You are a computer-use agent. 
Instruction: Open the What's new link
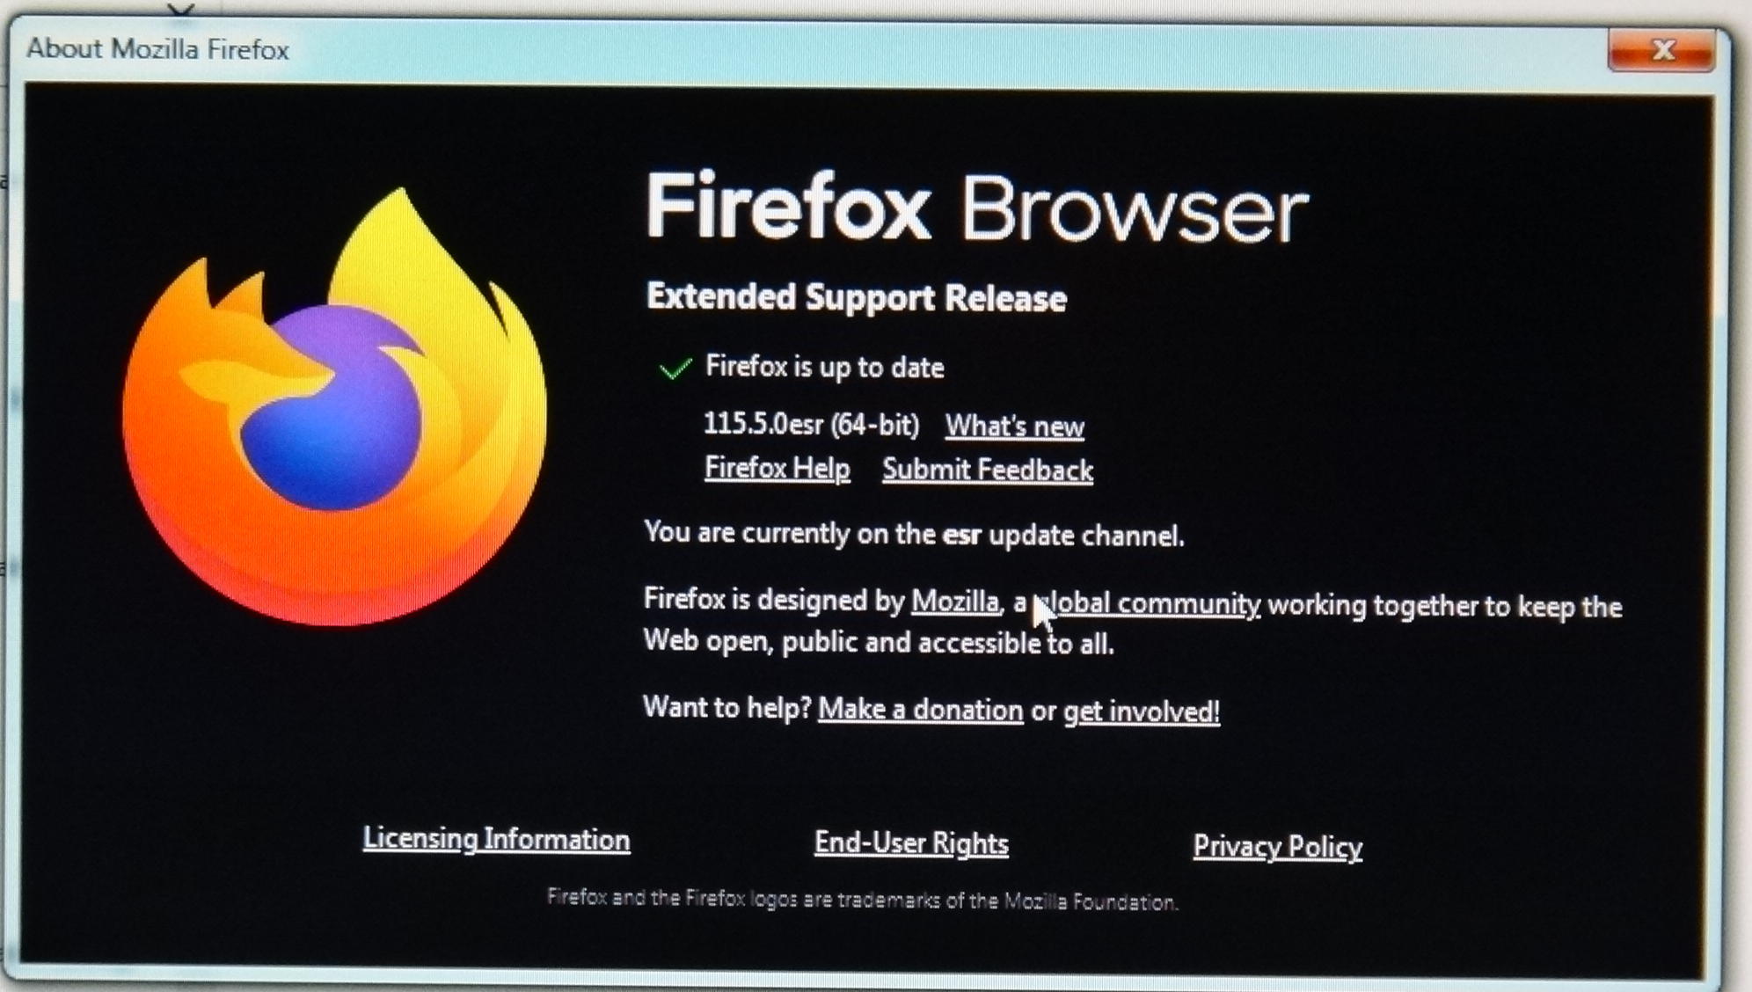pyautogui.click(x=1014, y=427)
